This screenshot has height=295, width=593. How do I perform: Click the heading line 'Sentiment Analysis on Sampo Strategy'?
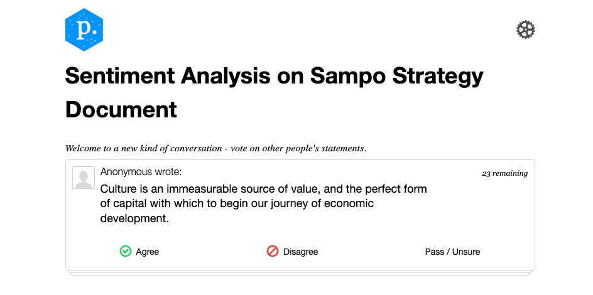(x=274, y=75)
